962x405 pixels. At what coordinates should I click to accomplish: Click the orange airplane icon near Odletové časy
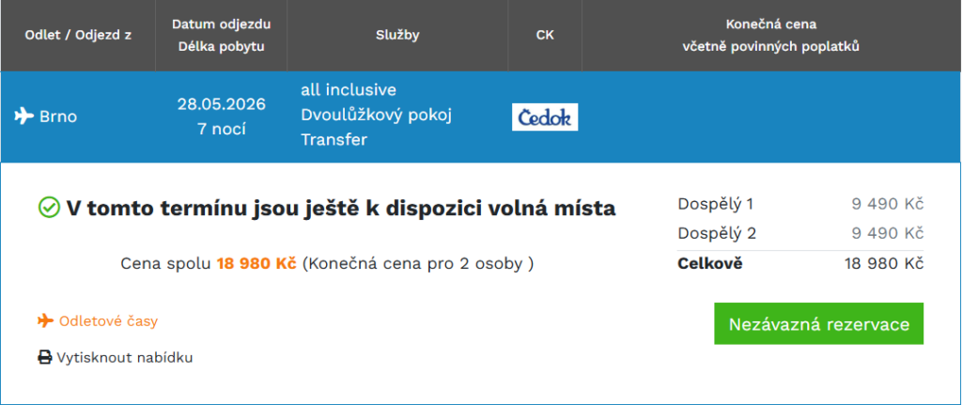click(x=45, y=321)
